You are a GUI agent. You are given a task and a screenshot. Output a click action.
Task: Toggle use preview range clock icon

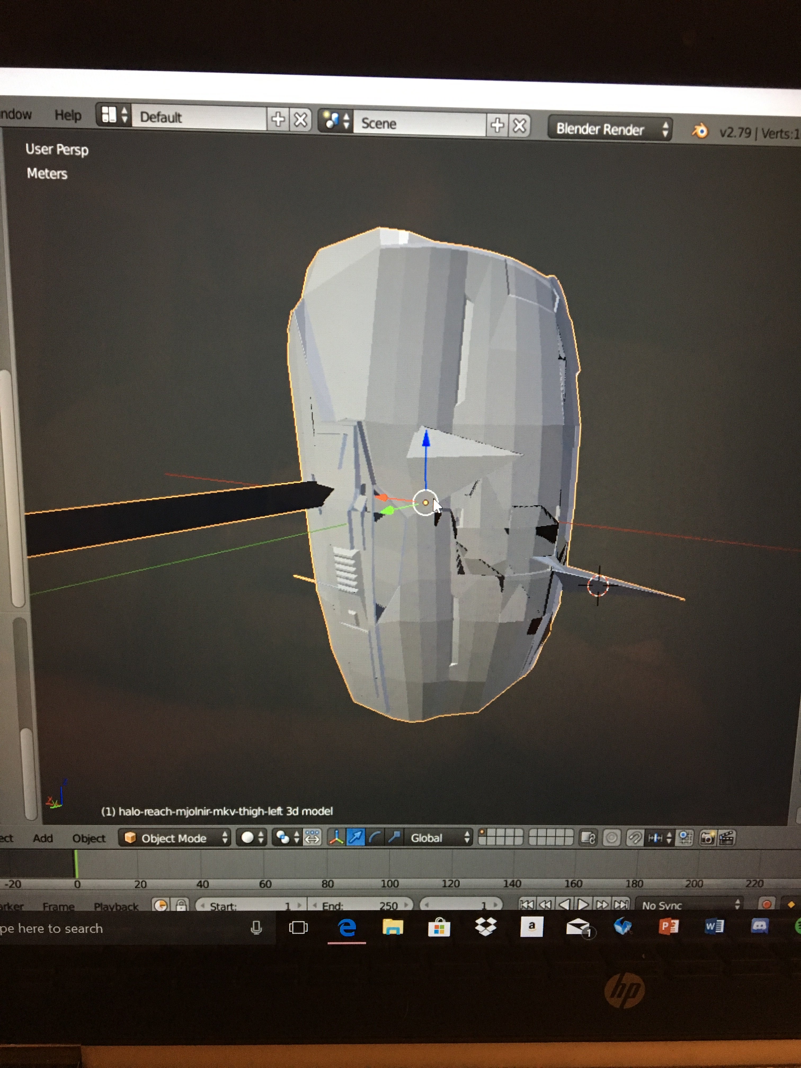[161, 905]
